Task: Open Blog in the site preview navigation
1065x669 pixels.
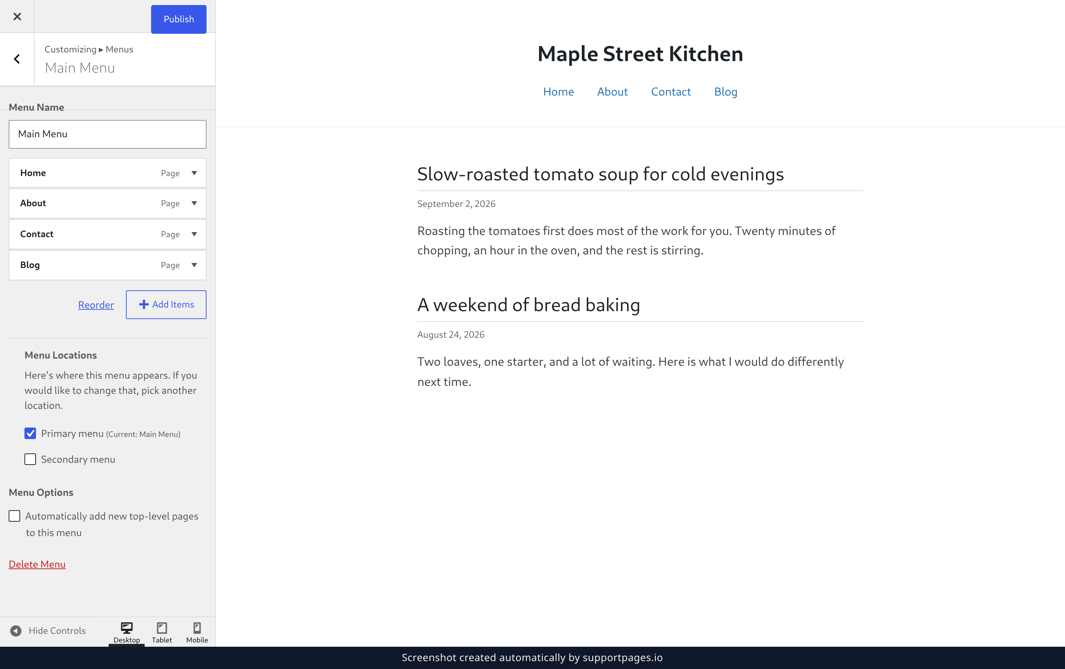Action: tap(725, 92)
